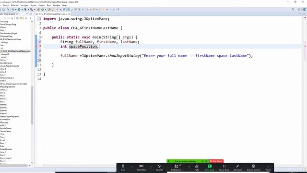Click Collapse All in Package Explorer toolbar
The width and height of the screenshot is (307, 173).
tap(17, 18)
